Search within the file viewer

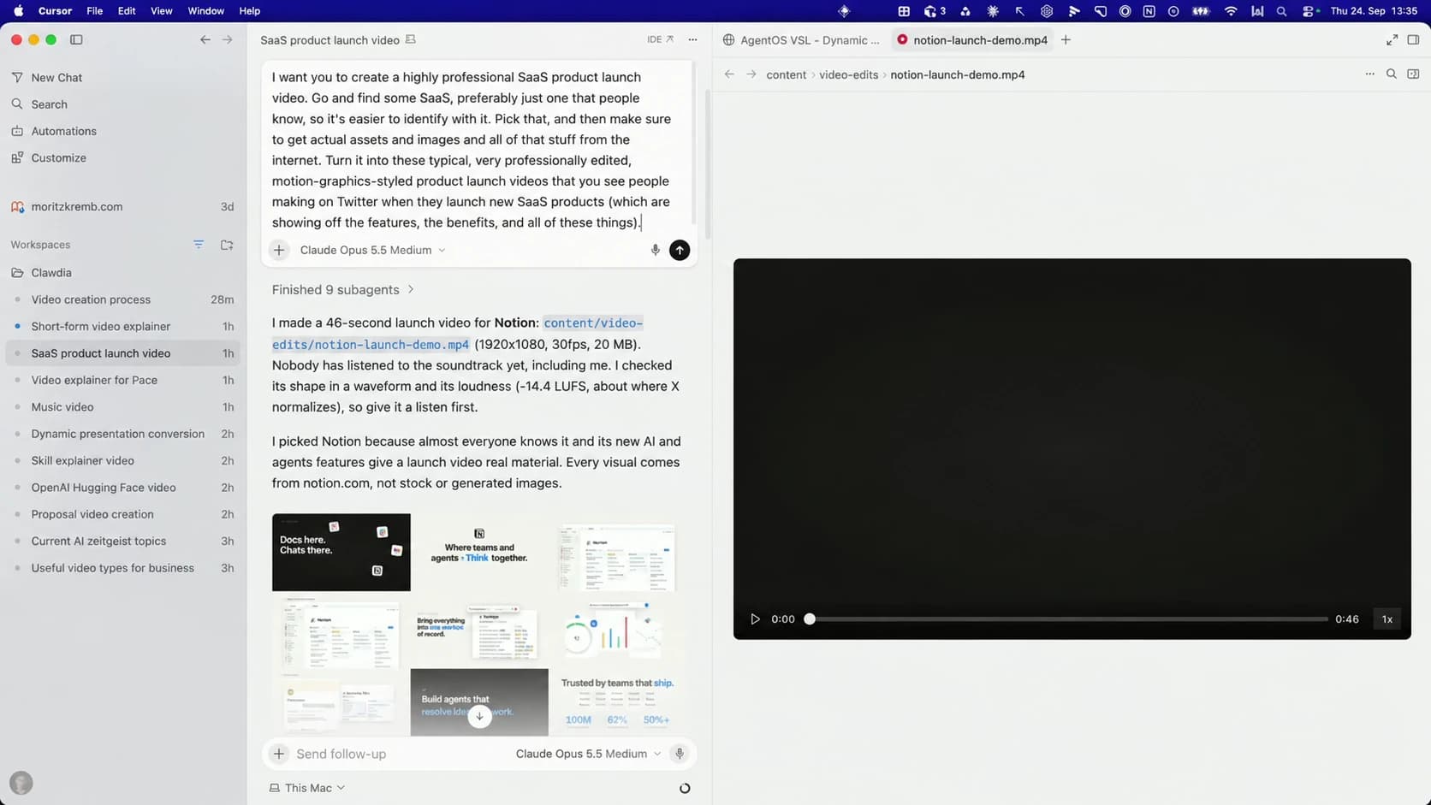click(x=1392, y=74)
